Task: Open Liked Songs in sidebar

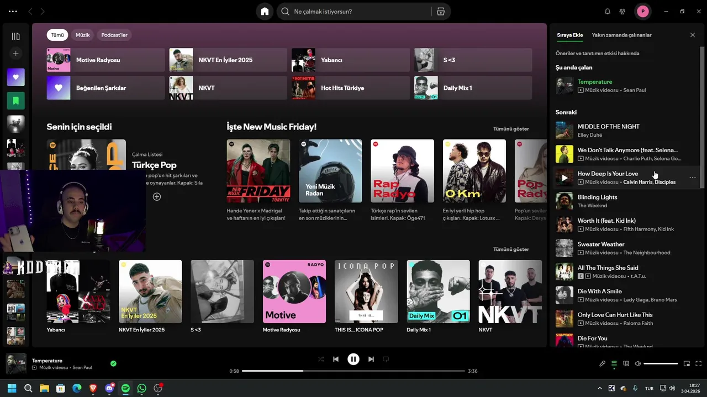Action: 15,77
